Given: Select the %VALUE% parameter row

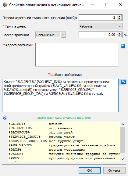Looking at the screenshot, I should pyautogui.click(x=64, y=154).
